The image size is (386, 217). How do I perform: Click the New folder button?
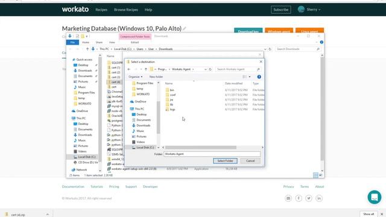click(156, 77)
